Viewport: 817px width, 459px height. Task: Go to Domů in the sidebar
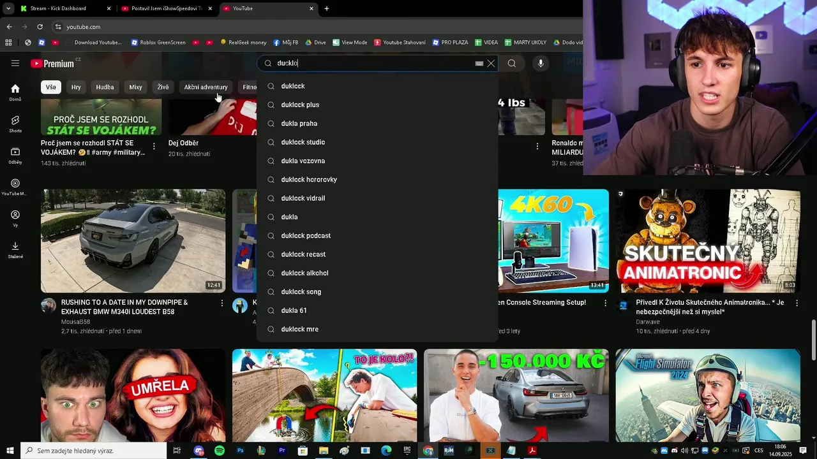point(15,92)
